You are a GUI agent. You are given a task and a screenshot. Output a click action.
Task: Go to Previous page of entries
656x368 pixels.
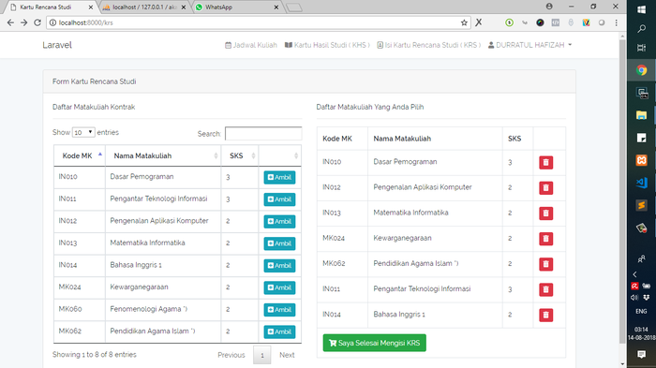231,355
